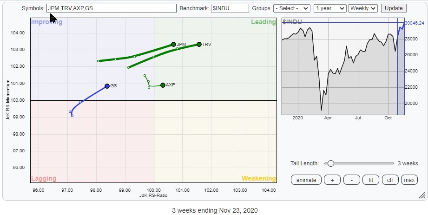The image size is (428, 215).
Task: Click the Leading quadrant label
Action: (263, 22)
